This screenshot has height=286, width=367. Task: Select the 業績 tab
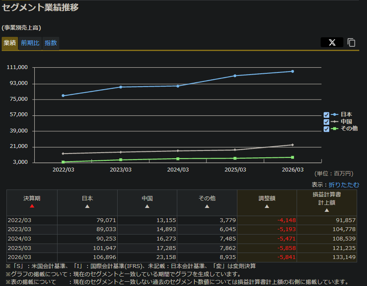point(10,43)
